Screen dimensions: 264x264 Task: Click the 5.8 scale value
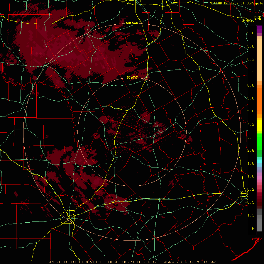click(x=251, y=98)
